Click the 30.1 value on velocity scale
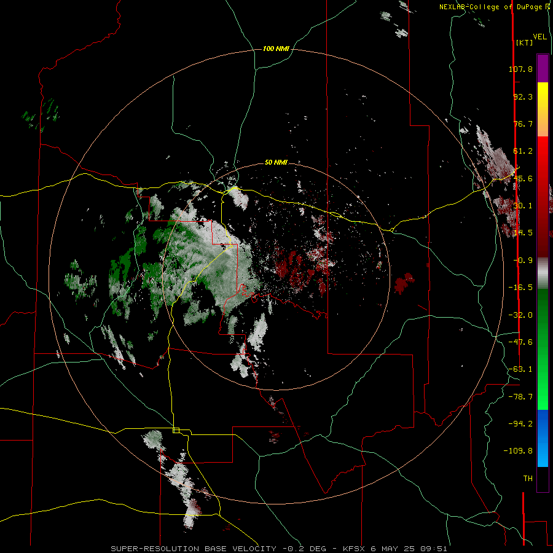Screen dimensions: 553x553 tap(523, 206)
